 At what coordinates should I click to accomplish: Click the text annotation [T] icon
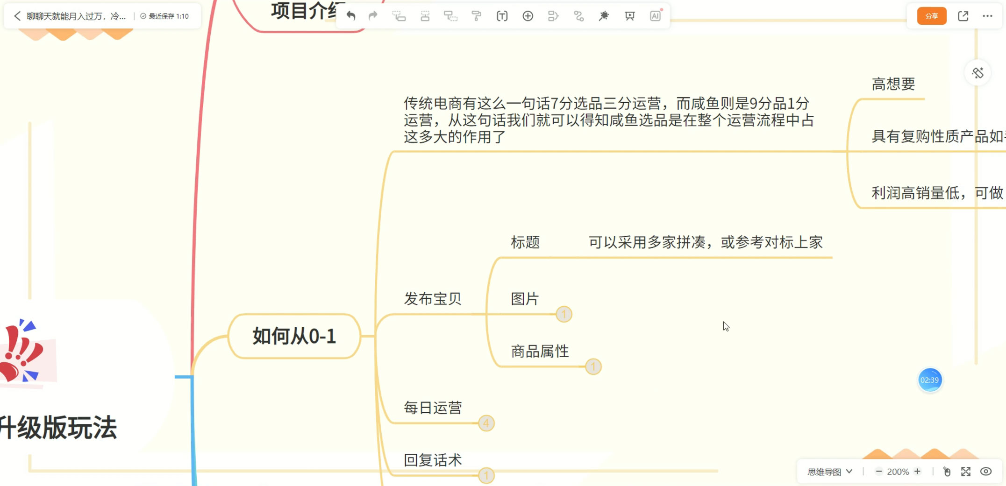point(502,16)
